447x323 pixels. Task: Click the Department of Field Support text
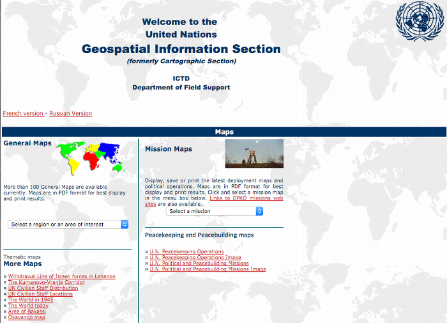pos(181,88)
